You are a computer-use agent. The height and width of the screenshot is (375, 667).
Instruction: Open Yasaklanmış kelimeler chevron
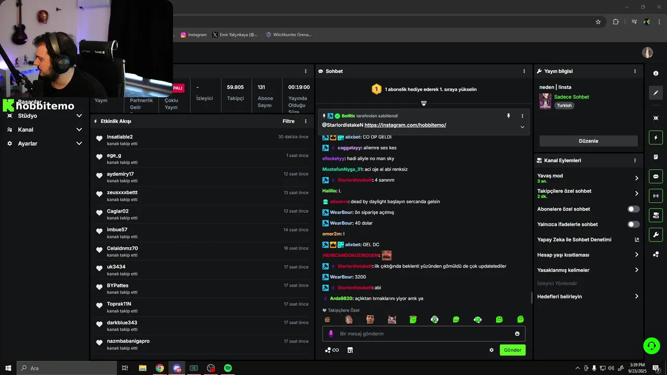point(637,270)
